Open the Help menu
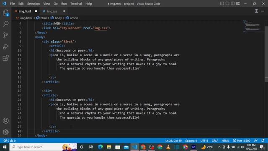 (x=88, y=4)
